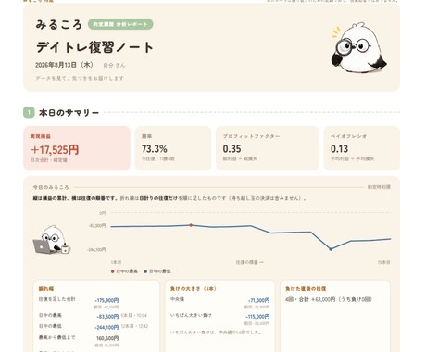426x352 pixels.
Task: Click the いちばん大きい負け row label
Action: point(191,315)
